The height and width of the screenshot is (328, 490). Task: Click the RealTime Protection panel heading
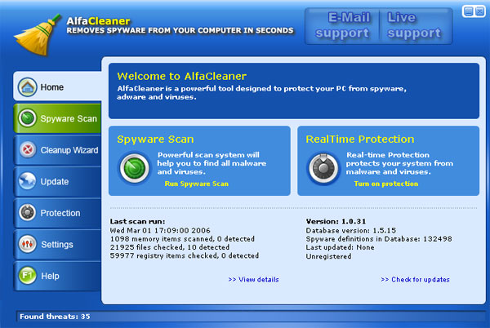coord(360,140)
